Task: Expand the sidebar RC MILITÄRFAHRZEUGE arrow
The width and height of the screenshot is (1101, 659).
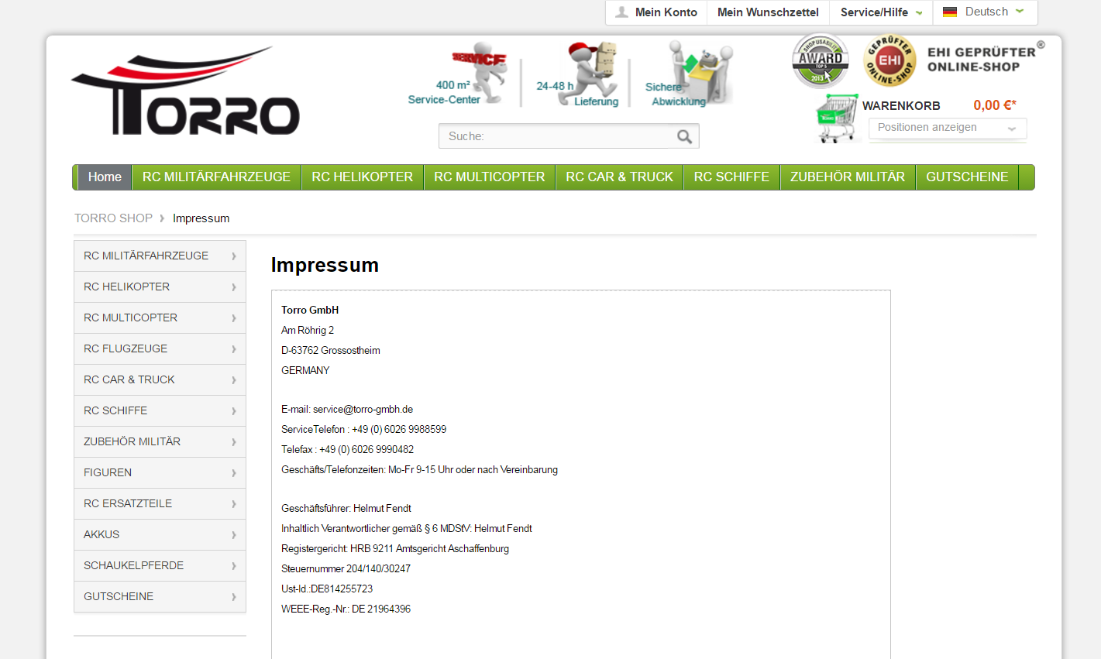Action: [234, 256]
